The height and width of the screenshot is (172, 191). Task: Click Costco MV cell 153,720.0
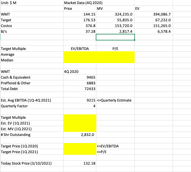click(115, 26)
